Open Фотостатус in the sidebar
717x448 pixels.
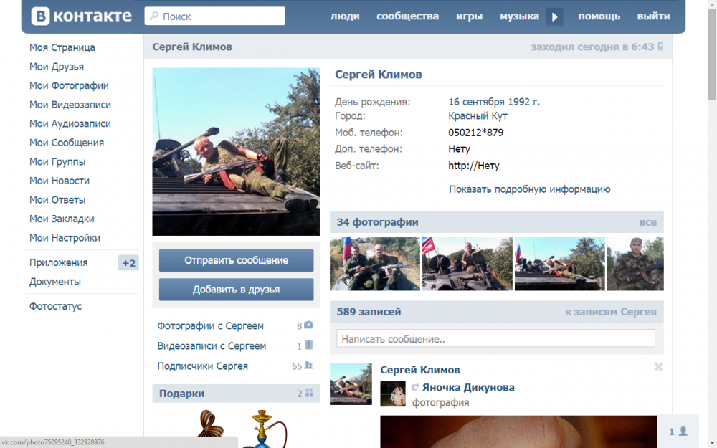coord(55,306)
